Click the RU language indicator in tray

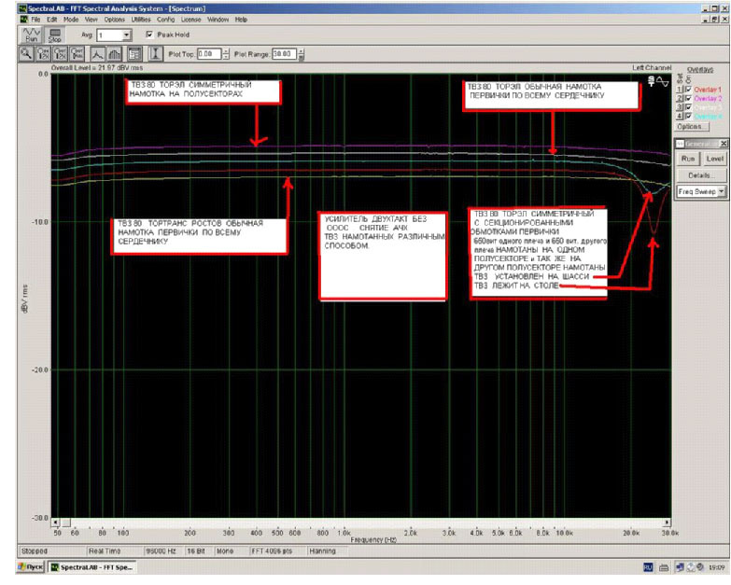point(648,567)
